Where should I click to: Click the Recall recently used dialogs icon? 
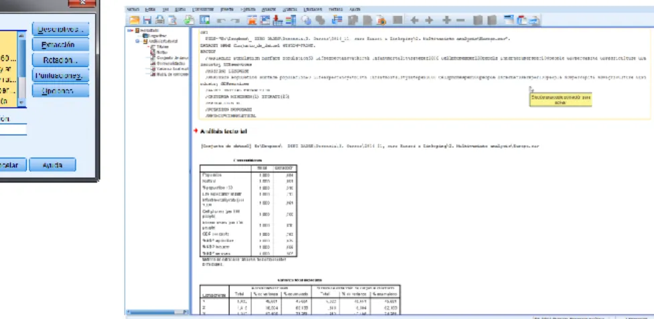[204, 20]
